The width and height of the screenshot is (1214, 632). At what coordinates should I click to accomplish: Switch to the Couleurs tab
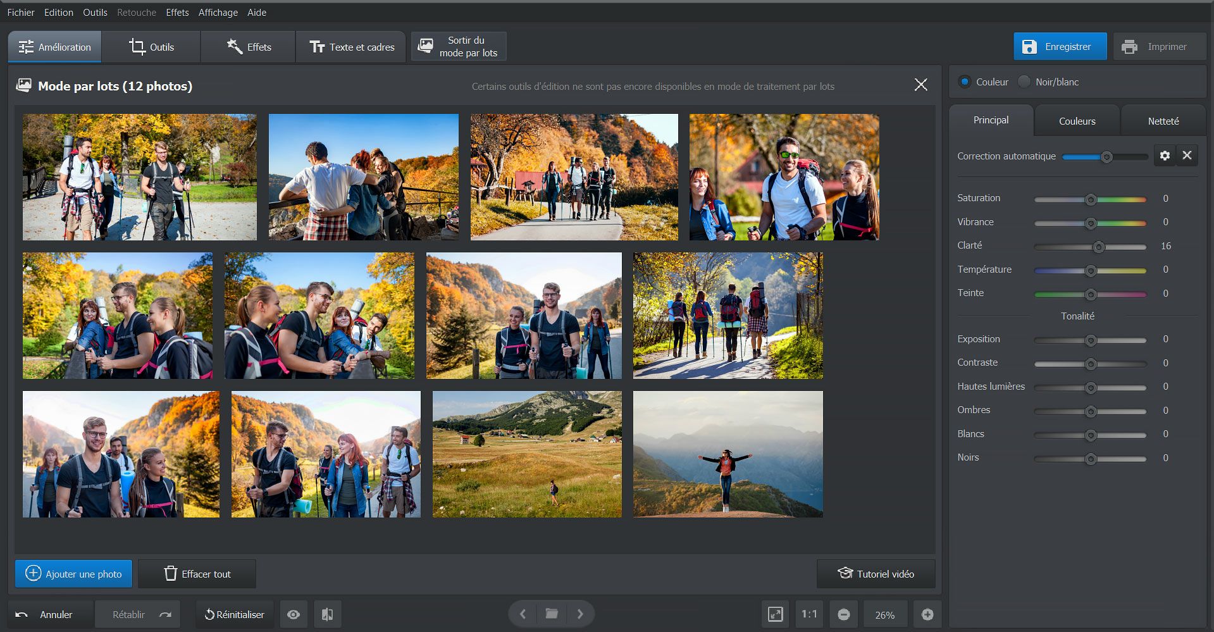pyautogui.click(x=1077, y=121)
